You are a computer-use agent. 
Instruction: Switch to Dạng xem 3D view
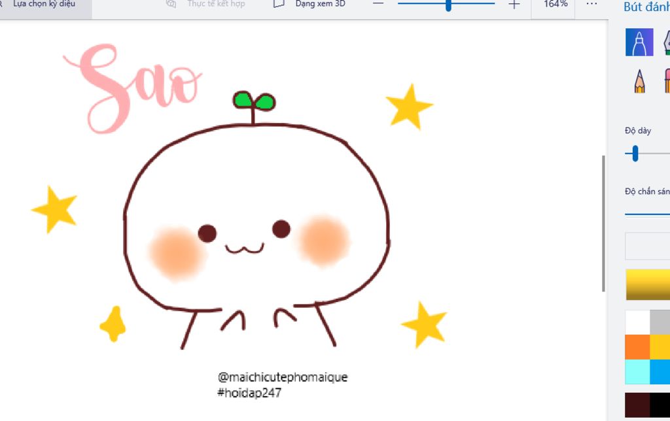pyautogui.click(x=311, y=4)
